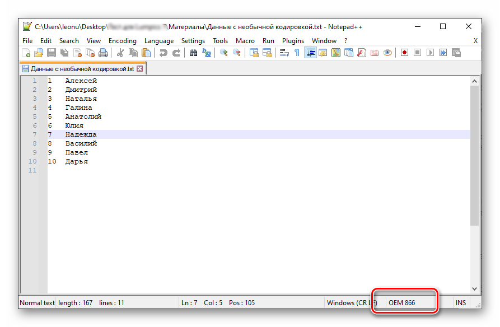
Task: Click the vertical scrollbar down arrow
Action: click(x=475, y=289)
